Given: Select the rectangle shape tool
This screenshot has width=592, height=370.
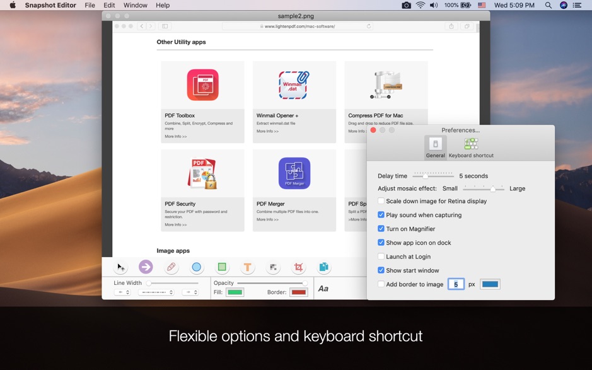Looking at the screenshot, I should 222,267.
